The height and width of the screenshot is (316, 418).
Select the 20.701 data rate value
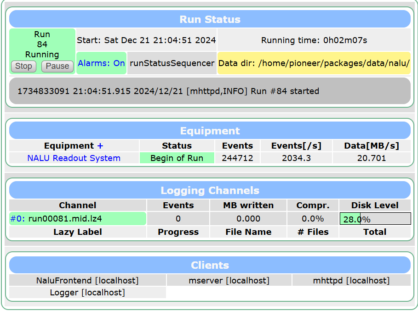point(372,158)
